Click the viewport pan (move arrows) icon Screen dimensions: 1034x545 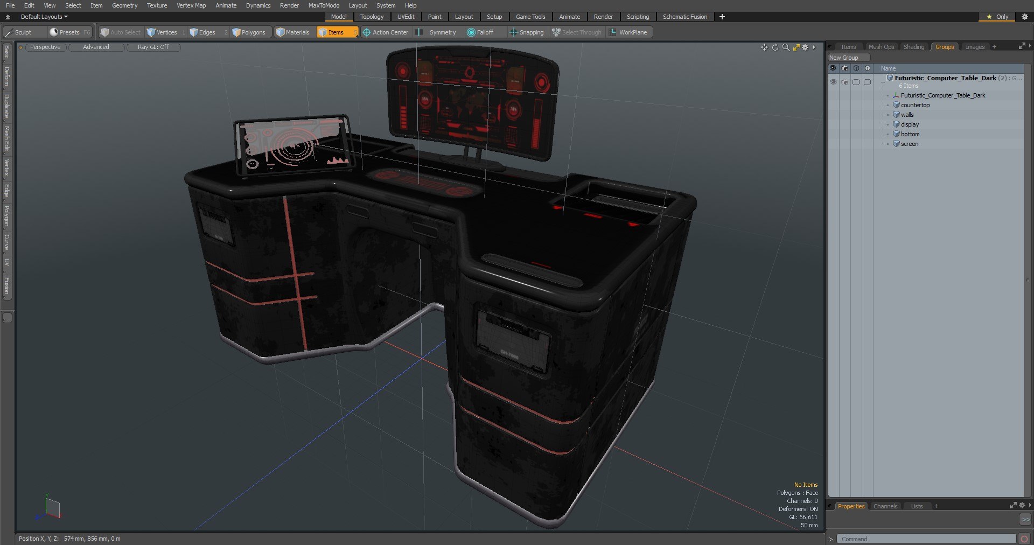pyautogui.click(x=764, y=47)
